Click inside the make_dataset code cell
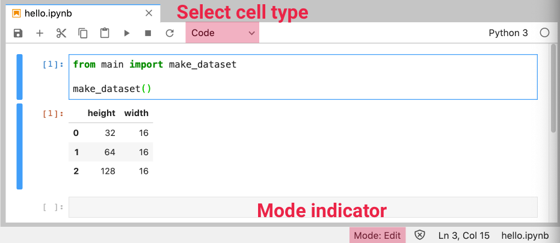Viewport: 560px width, 243px height. (x=301, y=76)
